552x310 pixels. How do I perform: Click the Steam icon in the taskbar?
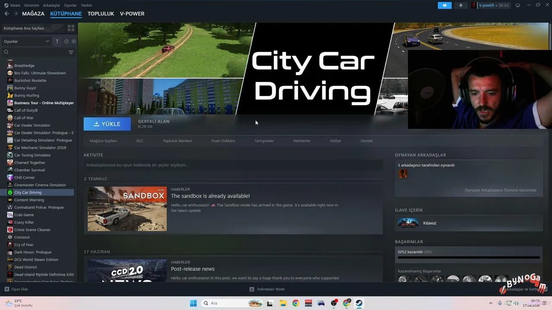pos(359,303)
